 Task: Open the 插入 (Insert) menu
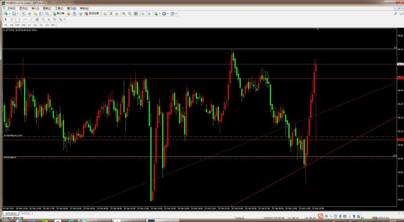tap(35, 8)
